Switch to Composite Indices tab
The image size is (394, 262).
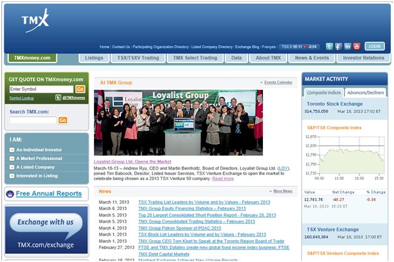pos(324,93)
